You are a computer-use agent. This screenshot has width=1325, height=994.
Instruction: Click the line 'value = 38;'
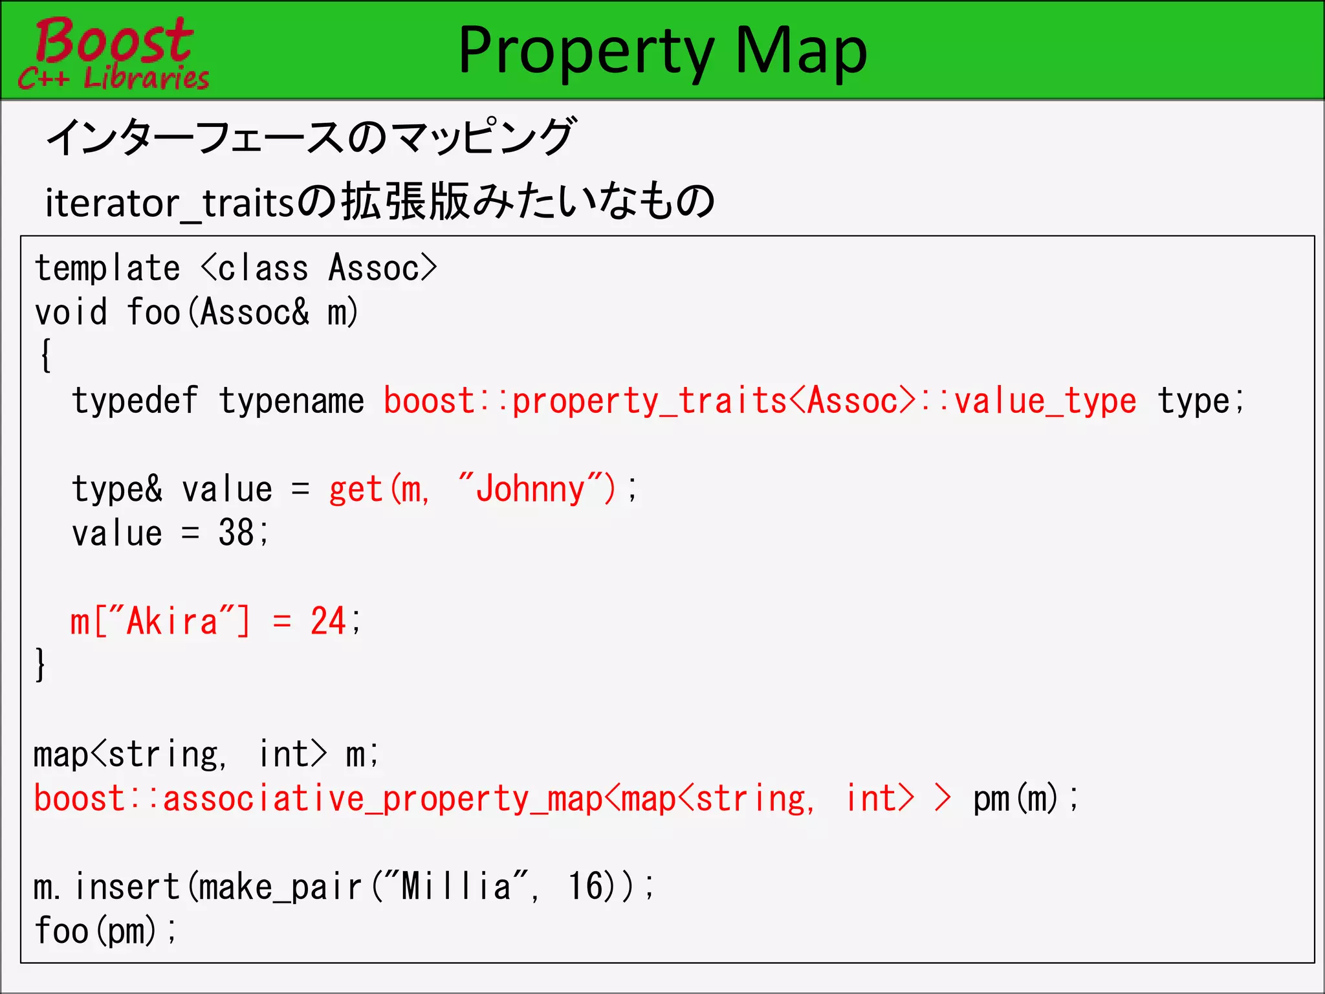pyautogui.click(x=170, y=533)
